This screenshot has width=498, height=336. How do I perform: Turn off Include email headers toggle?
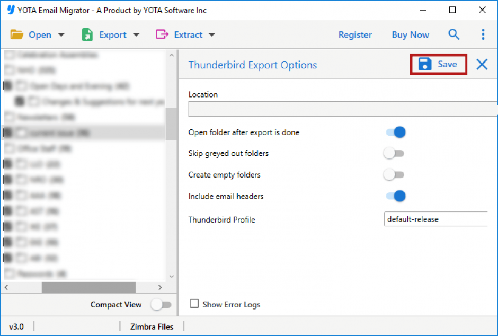(395, 196)
